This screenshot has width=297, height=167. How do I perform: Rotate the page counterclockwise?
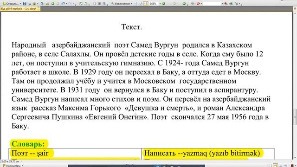[x=81, y=3]
